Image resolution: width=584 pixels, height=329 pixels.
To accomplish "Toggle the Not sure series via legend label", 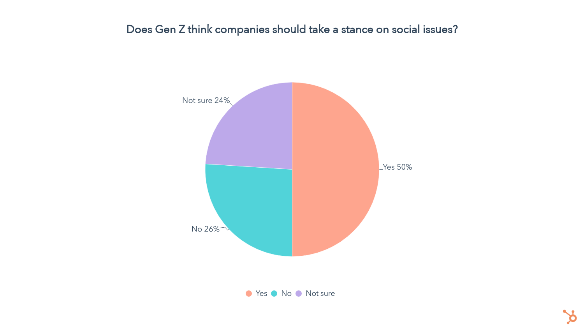I will click(x=320, y=294).
